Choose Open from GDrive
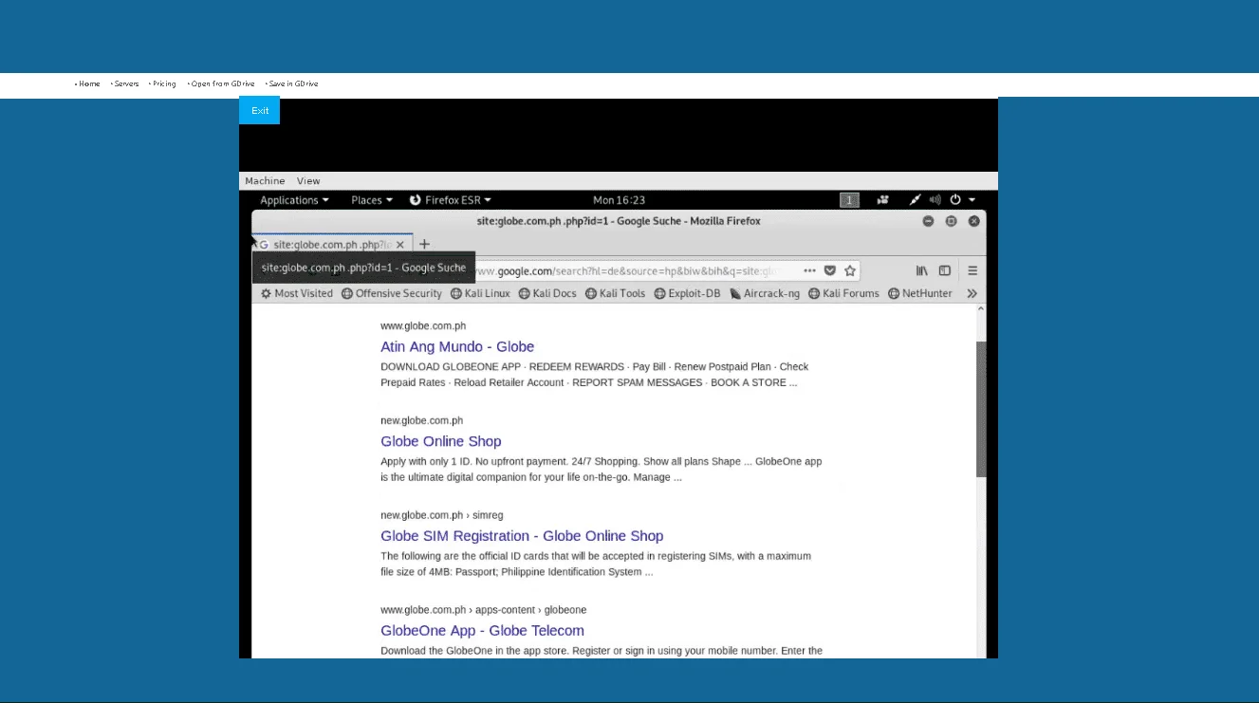 coord(223,83)
